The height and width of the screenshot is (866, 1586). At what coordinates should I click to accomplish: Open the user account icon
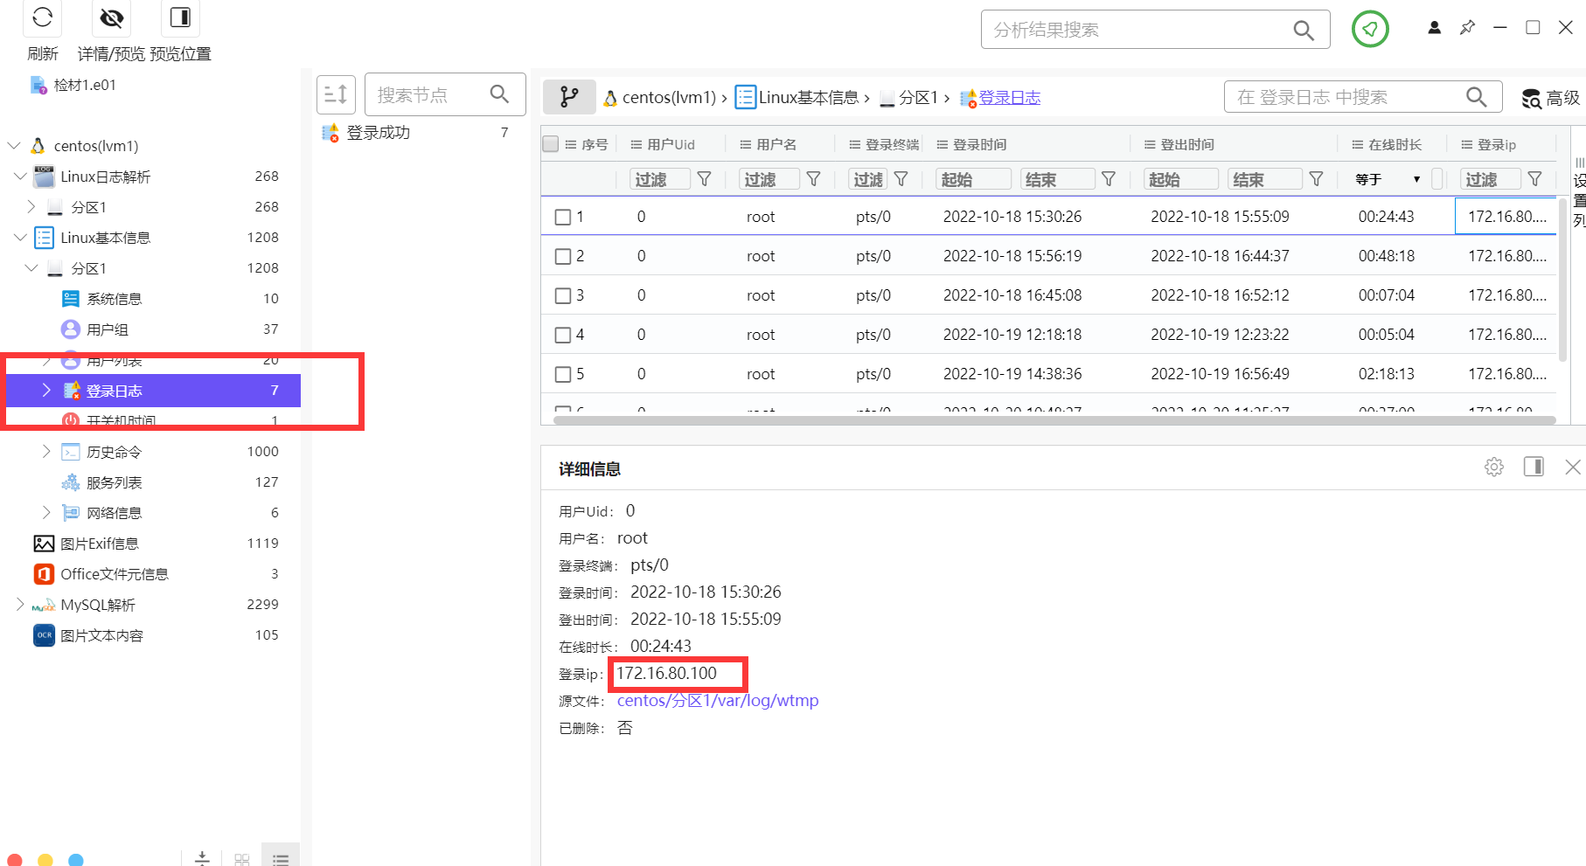tap(1434, 28)
